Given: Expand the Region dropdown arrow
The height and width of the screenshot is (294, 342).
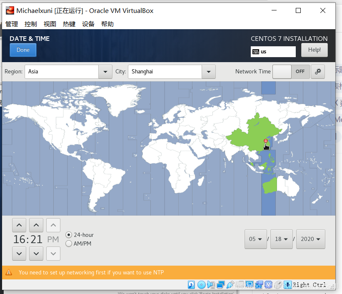Looking at the screenshot, I should pos(105,72).
